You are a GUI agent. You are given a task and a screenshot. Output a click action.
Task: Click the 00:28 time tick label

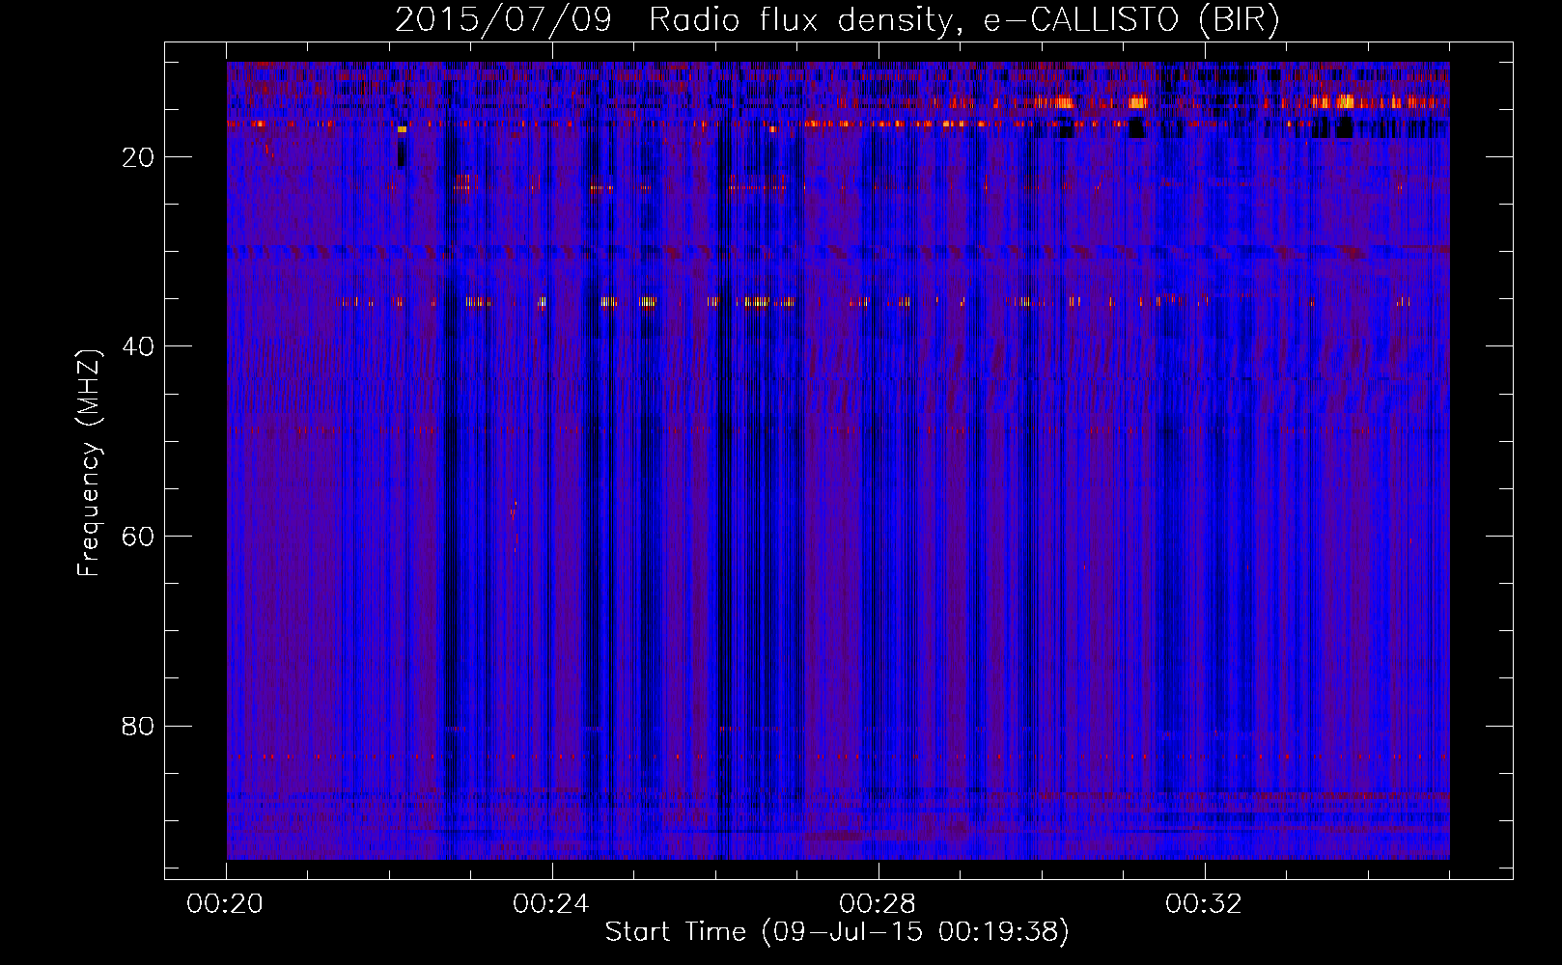tap(878, 904)
